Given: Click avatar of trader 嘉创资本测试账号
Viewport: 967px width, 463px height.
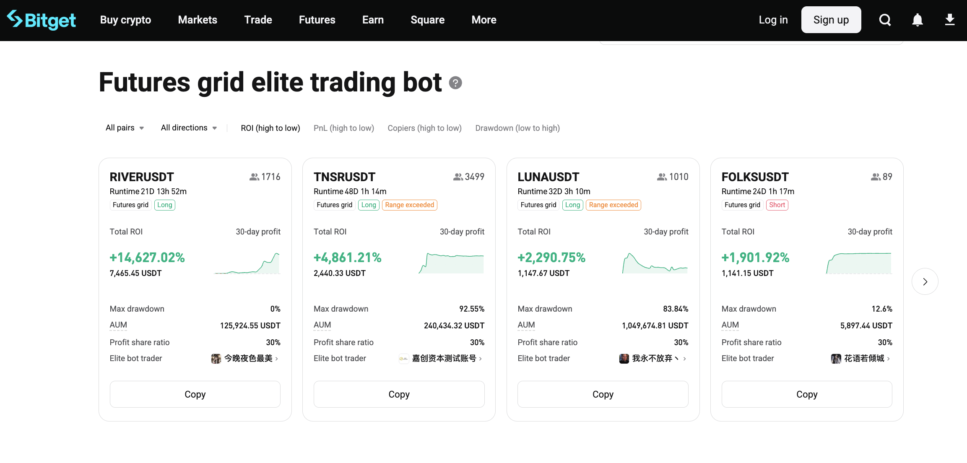Looking at the screenshot, I should (x=403, y=359).
